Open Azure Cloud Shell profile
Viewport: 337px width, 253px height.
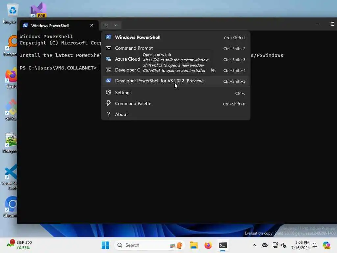(x=176, y=59)
